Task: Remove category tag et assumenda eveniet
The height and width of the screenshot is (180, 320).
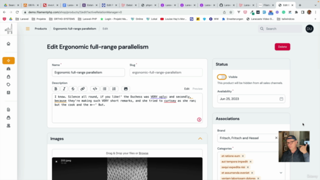Action: click(252, 173)
